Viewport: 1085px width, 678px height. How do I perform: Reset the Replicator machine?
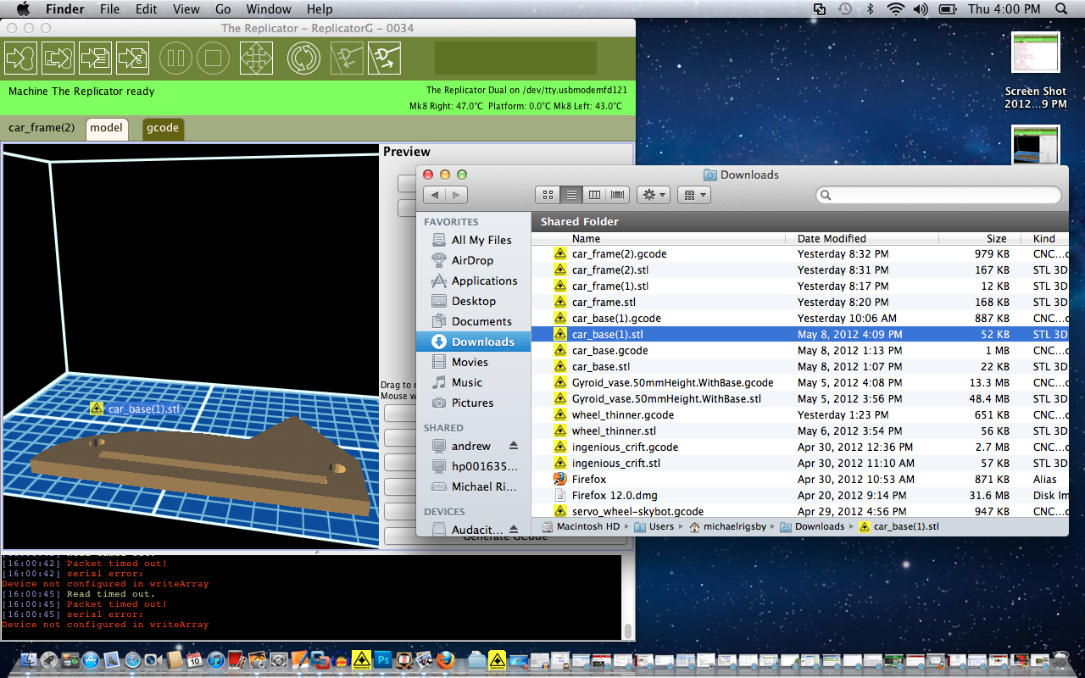pos(303,58)
